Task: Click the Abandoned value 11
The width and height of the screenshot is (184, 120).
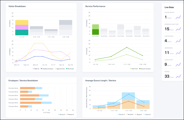Action: click(167, 53)
